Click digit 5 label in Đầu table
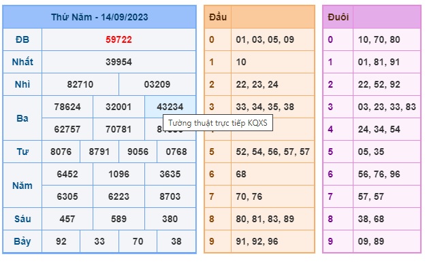Screen dimensions: 427x263 click(x=212, y=152)
